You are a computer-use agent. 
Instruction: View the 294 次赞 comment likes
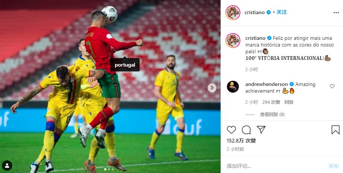click(271, 102)
